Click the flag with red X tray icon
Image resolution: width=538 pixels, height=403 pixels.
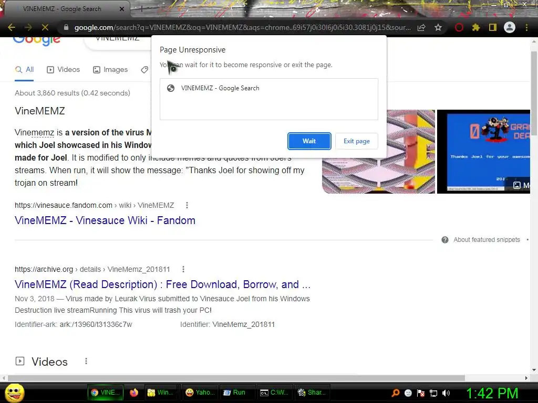pos(421,393)
